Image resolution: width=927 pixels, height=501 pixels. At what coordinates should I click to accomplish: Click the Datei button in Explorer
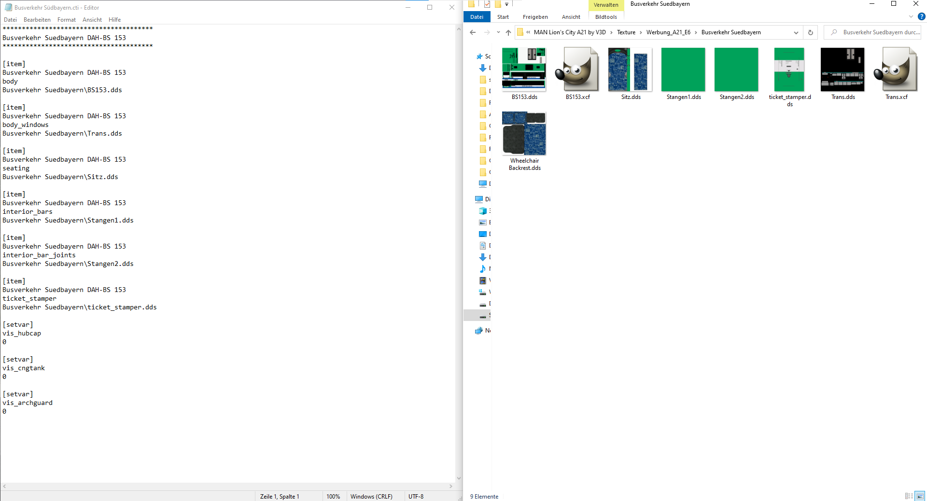click(477, 17)
